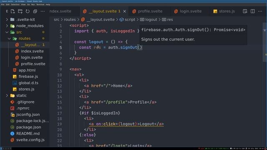Open firebase.js in the file tree
Image resolution: width=267 pixels, height=150 pixels.
(x=25, y=77)
